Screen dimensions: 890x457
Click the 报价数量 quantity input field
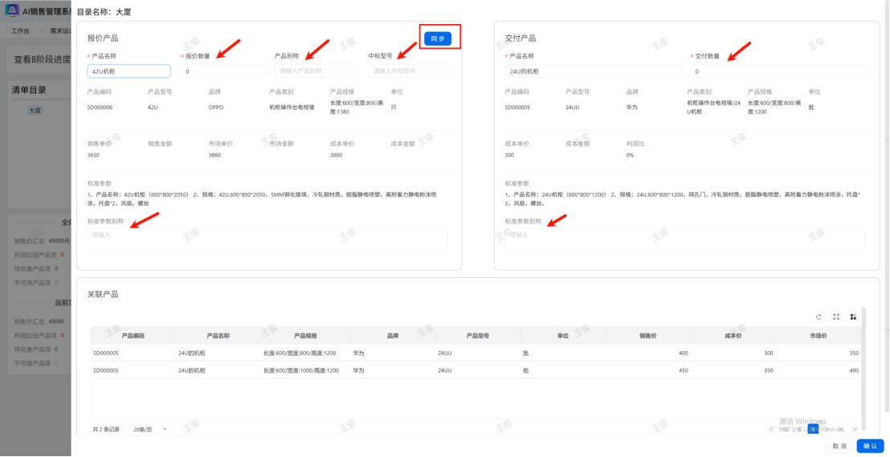(x=222, y=71)
